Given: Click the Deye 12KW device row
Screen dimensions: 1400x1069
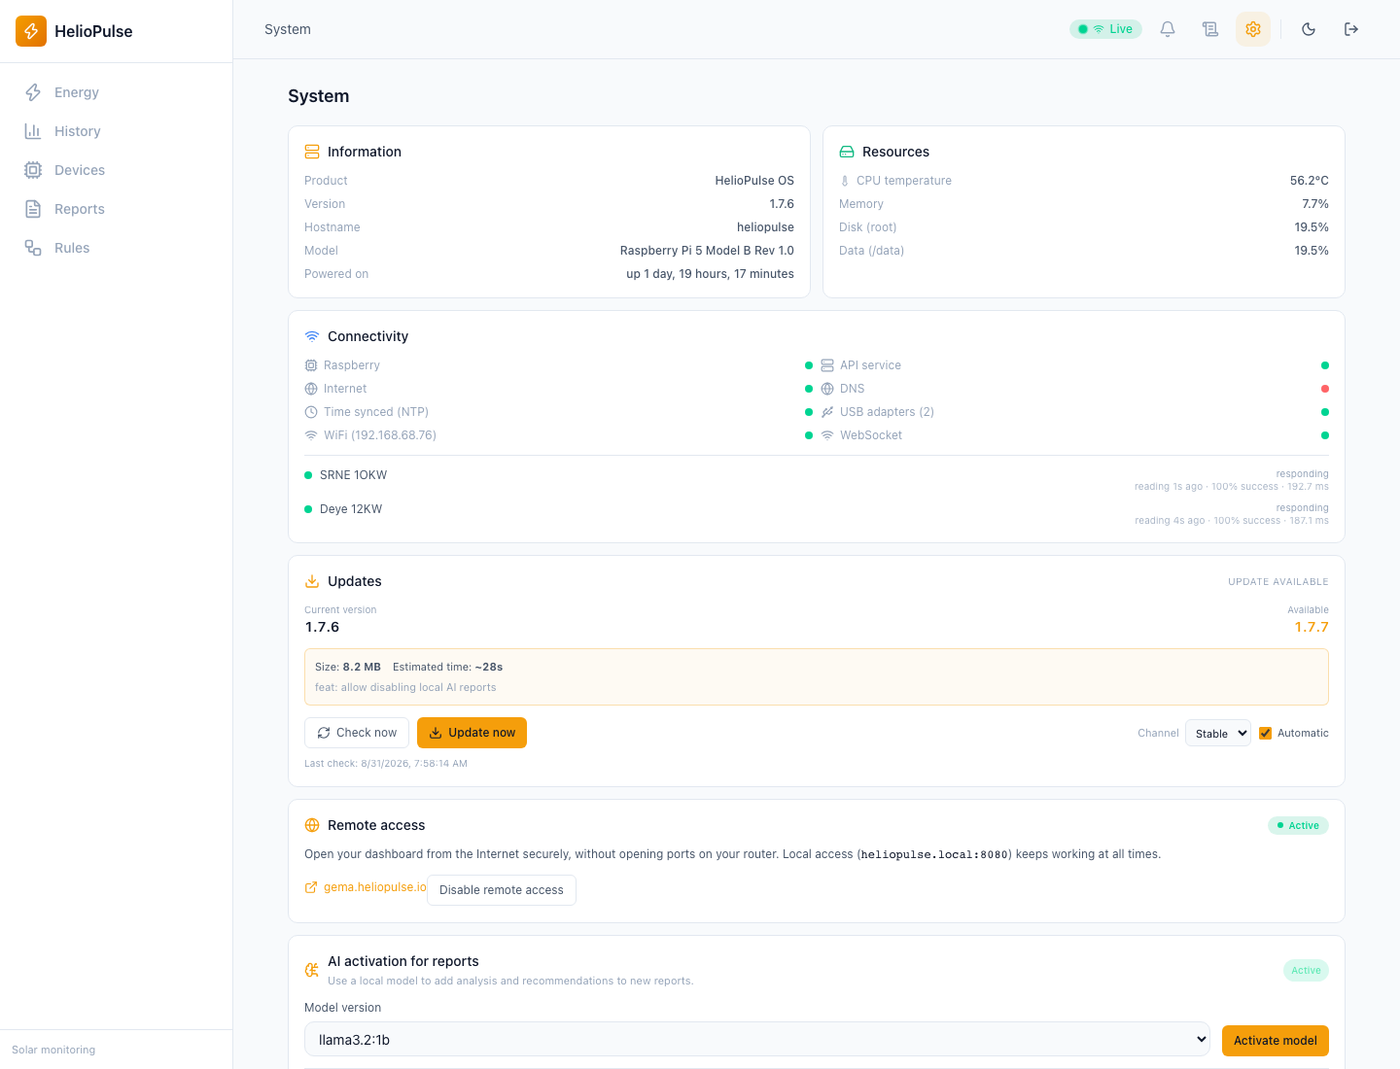Looking at the screenshot, I should 817,514.
